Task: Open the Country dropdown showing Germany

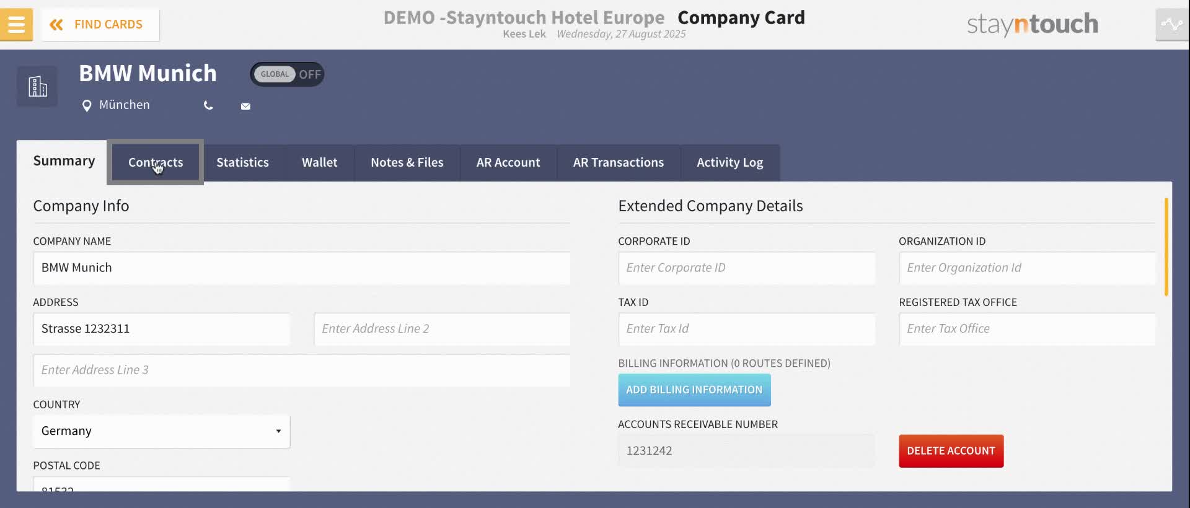Action: tap(161, 431)
